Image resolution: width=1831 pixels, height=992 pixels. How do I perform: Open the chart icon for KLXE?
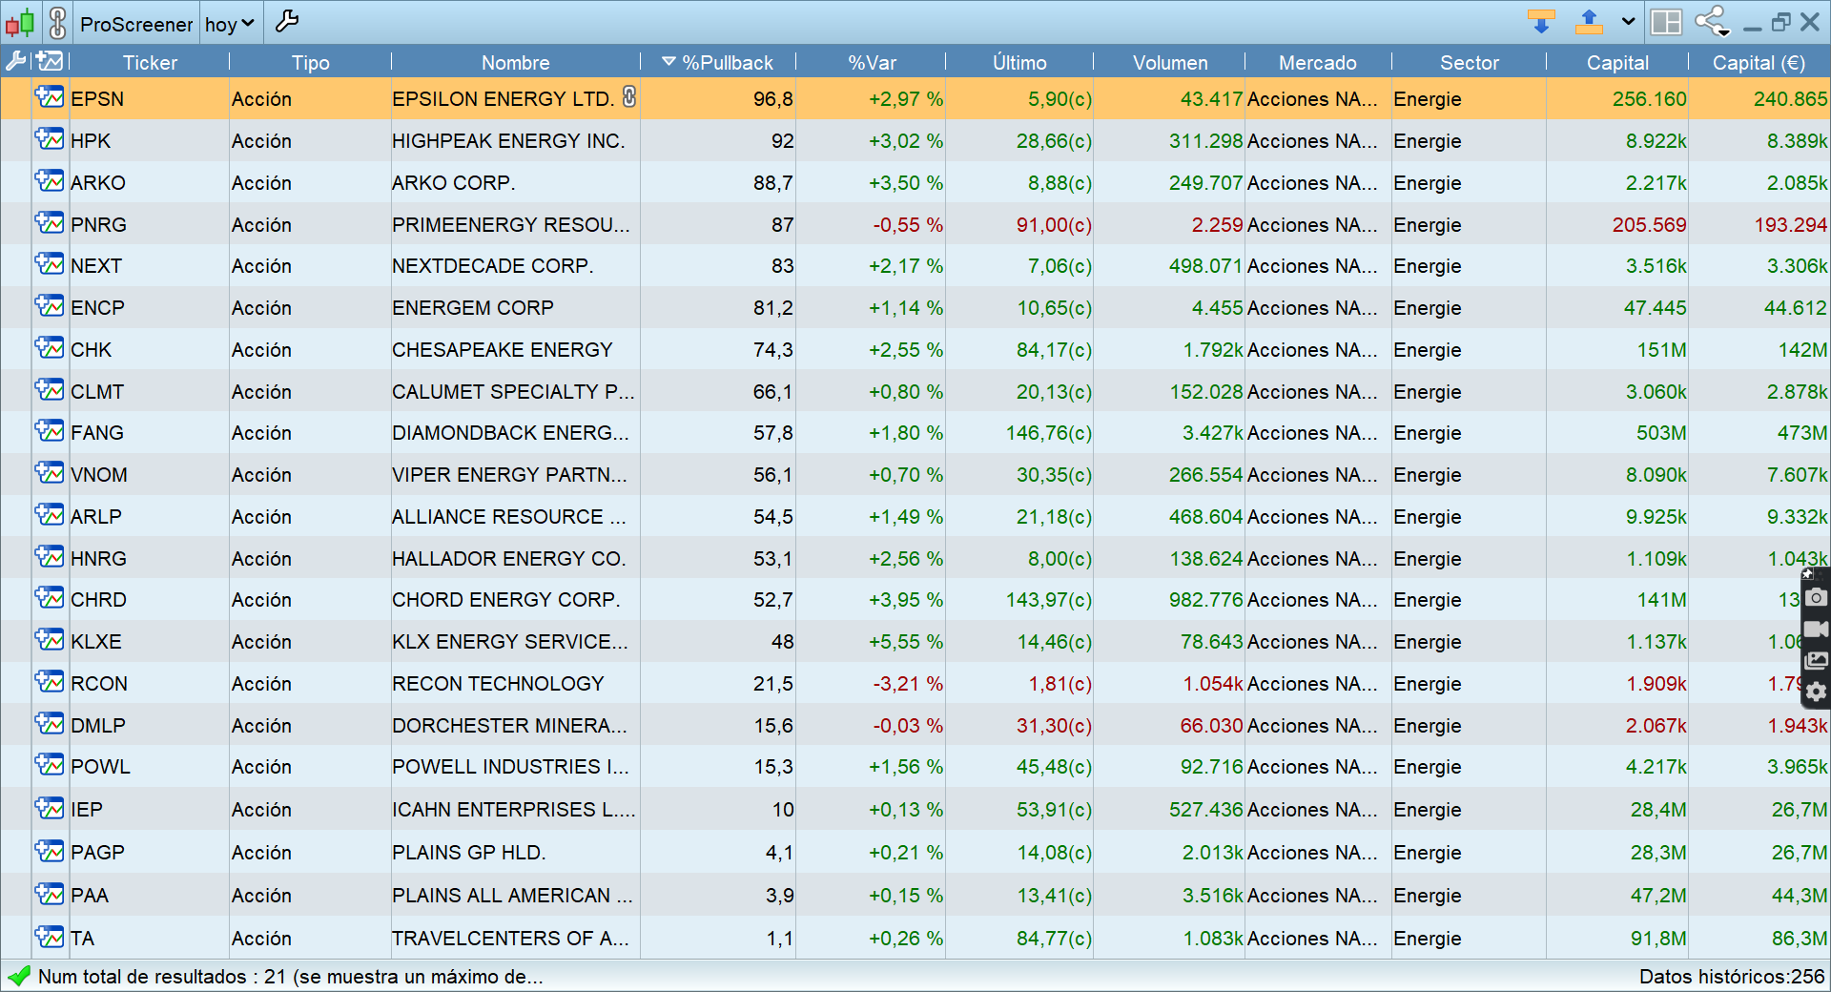pos(50,640)
